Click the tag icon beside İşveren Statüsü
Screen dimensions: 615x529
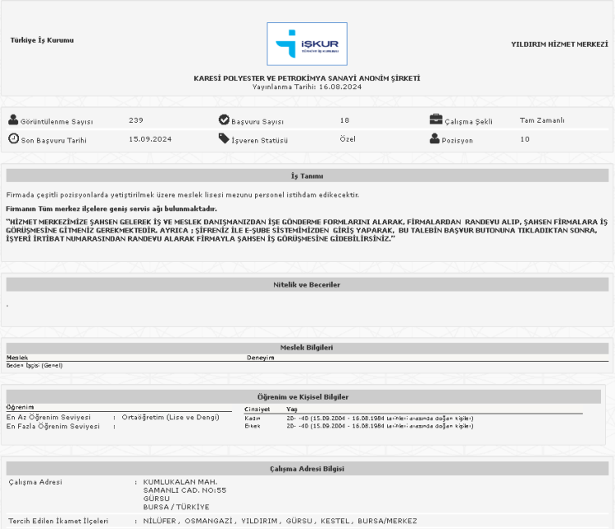[224, 139]
